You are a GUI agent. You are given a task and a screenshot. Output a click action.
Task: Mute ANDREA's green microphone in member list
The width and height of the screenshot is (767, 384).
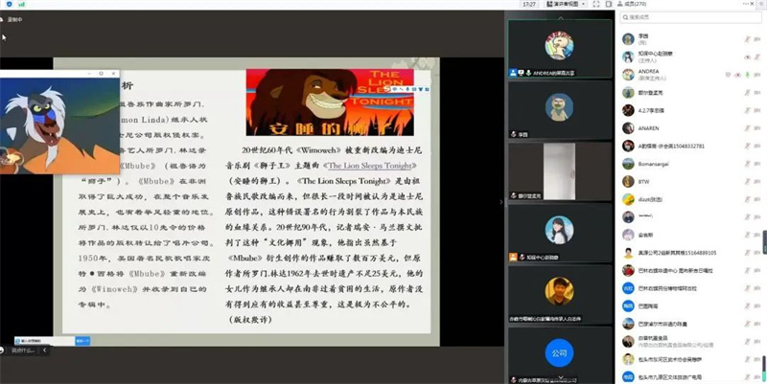pyautogui.click(x=748, y=75)
